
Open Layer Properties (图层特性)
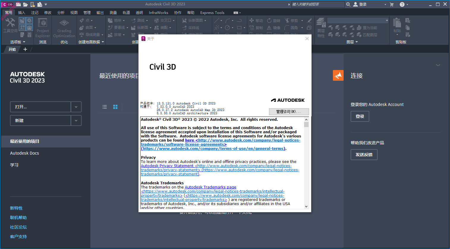point(321,27)
